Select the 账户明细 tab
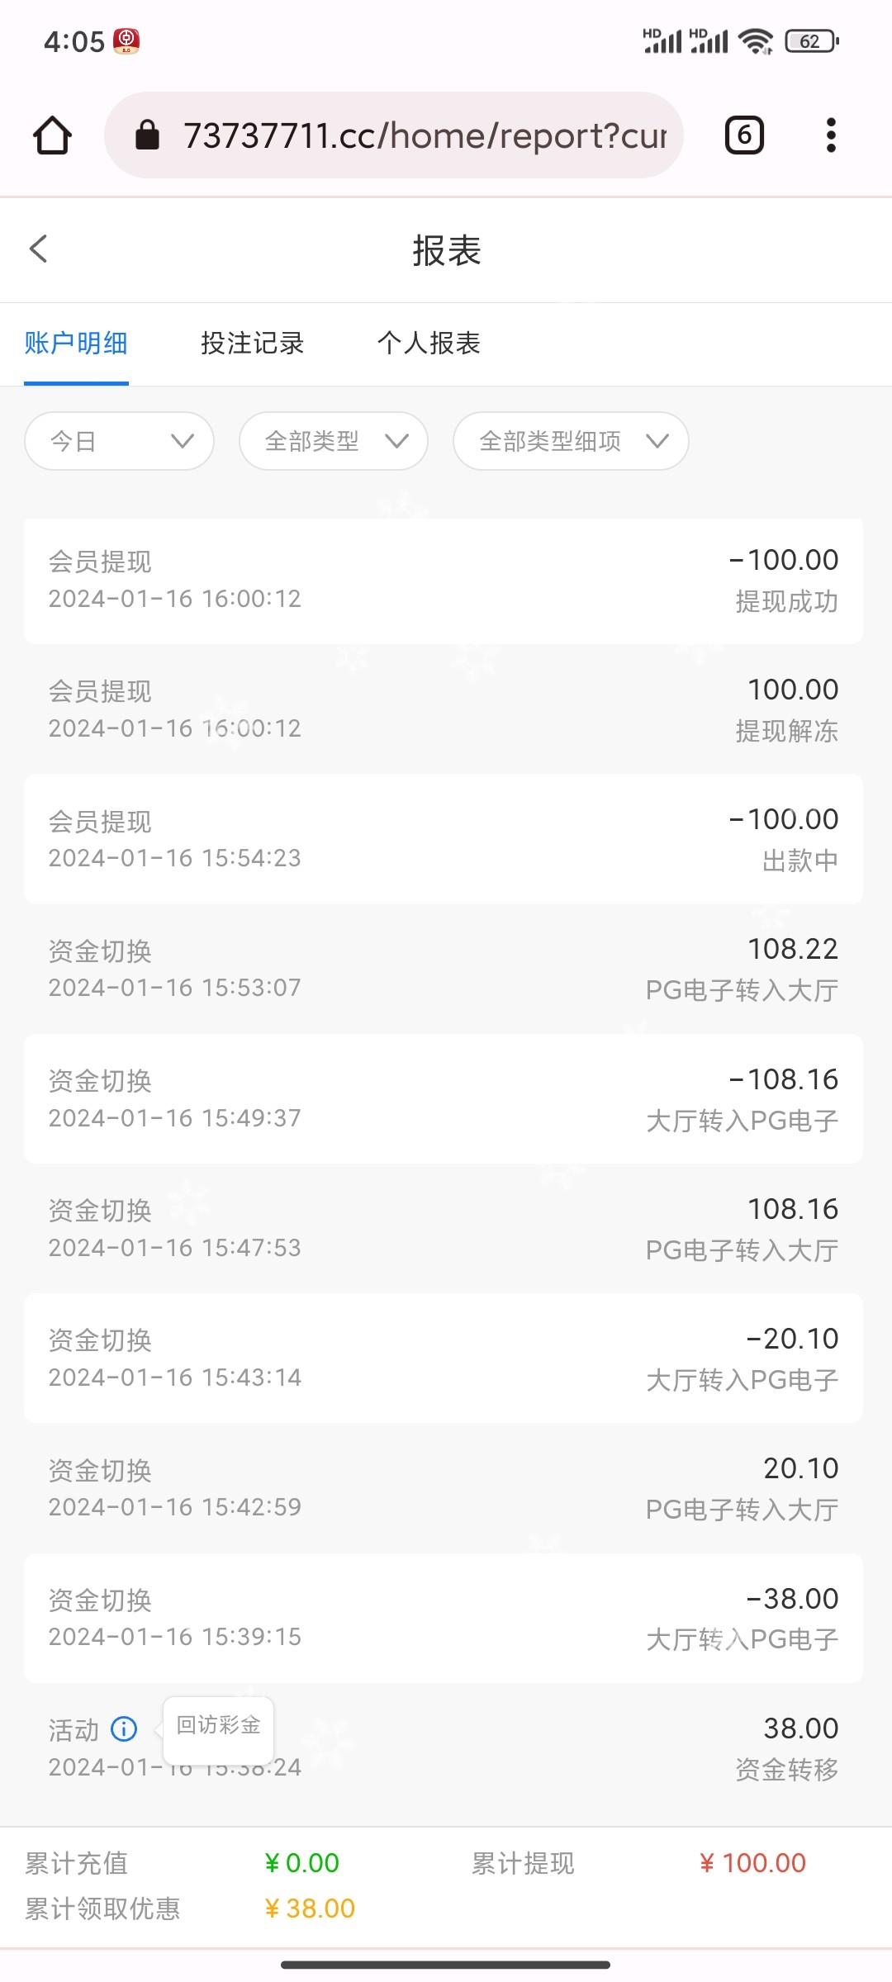The width and height of the screenshot is (892, 1982). point(76,343)
